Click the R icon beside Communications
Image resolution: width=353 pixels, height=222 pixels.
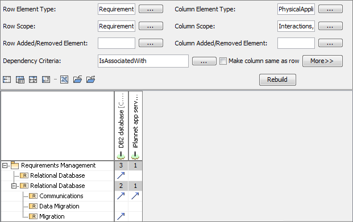[x=34, y=196]
